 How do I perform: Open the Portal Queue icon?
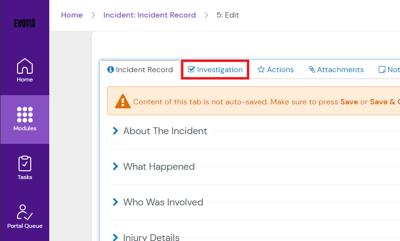coord(24,212)
